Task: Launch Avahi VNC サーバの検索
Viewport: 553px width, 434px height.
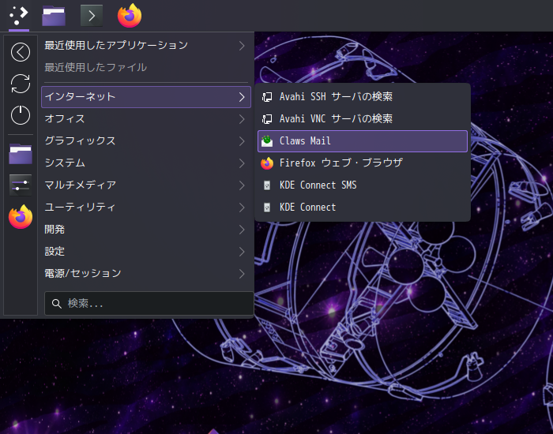Action: click(363, 119)
